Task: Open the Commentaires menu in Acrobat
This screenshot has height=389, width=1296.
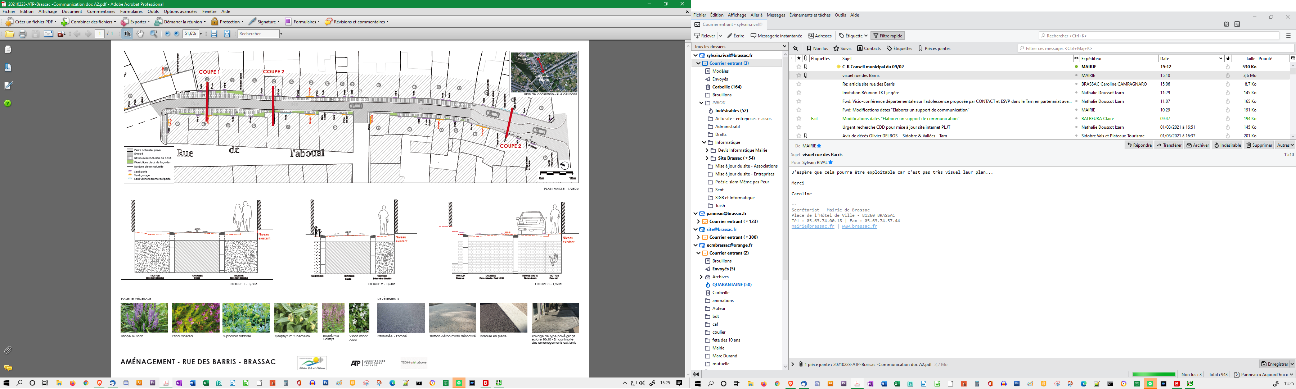Action: [x=101, y=12]
